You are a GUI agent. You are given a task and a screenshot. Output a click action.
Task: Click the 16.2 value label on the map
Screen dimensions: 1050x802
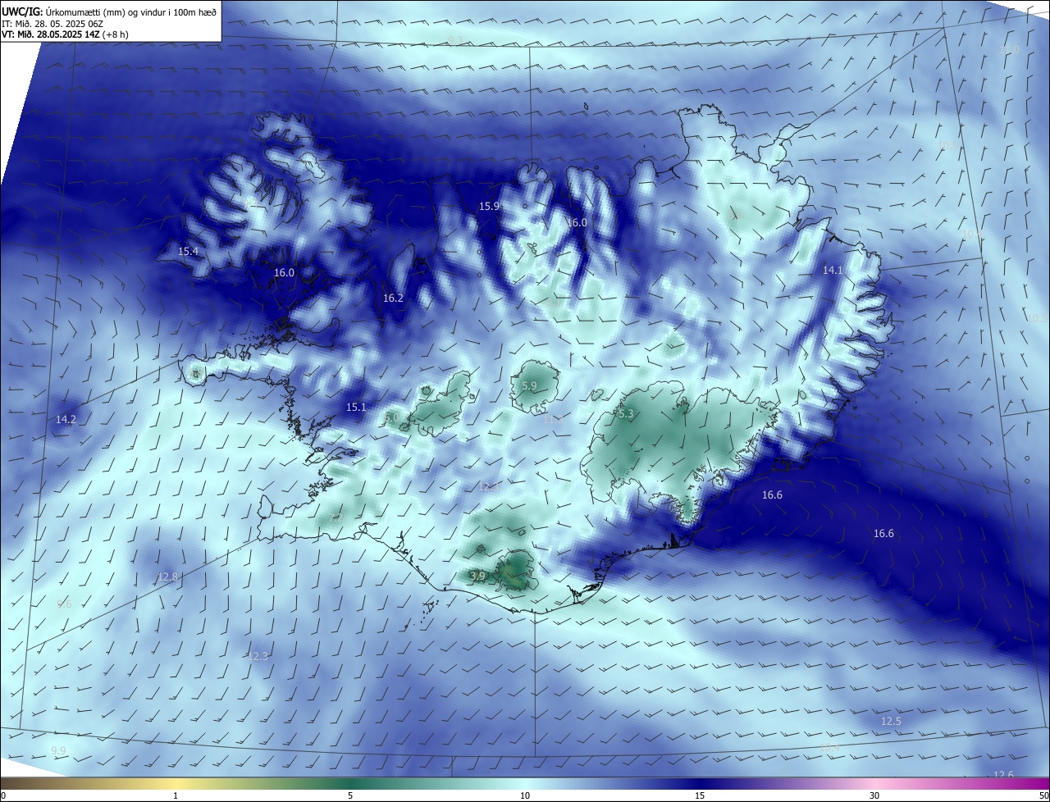point(393,298)
